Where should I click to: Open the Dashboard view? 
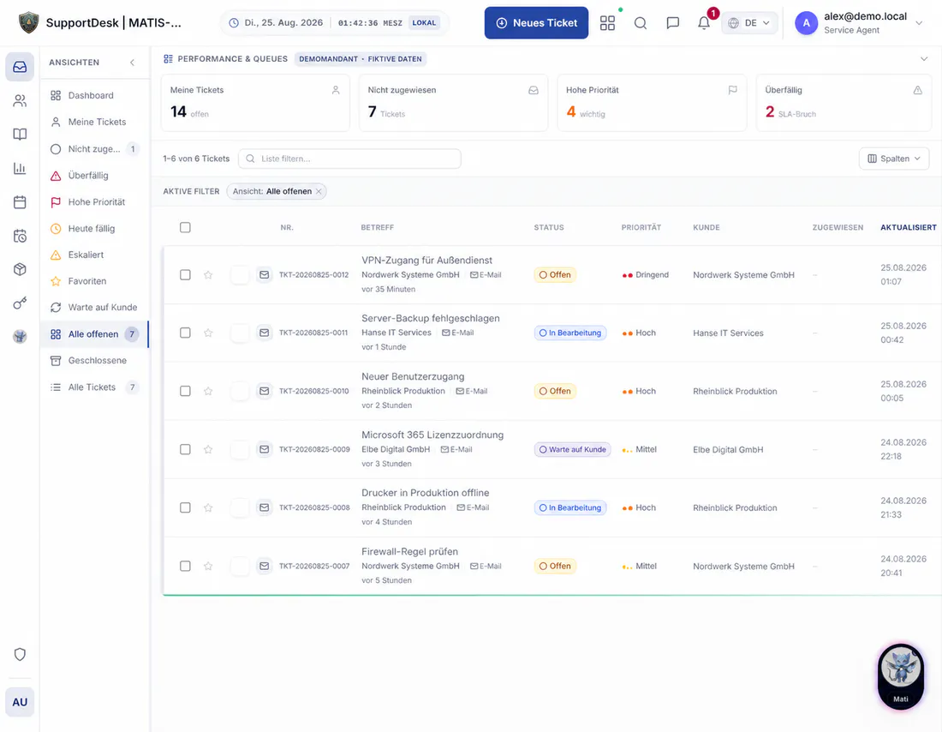click(95, 96)
